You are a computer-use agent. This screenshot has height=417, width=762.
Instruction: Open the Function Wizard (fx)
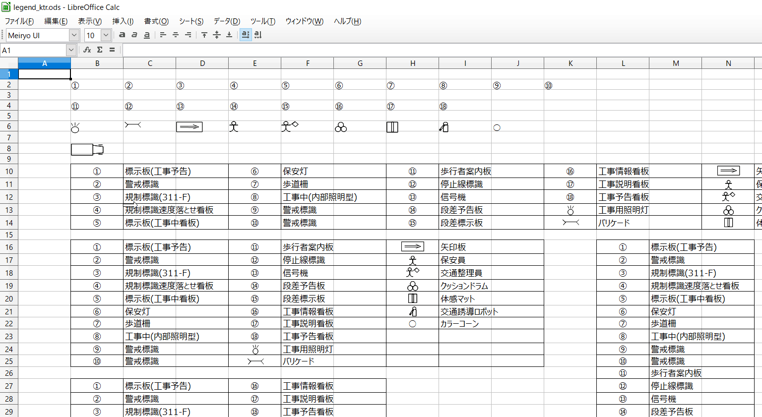click(x=87, y=50)
